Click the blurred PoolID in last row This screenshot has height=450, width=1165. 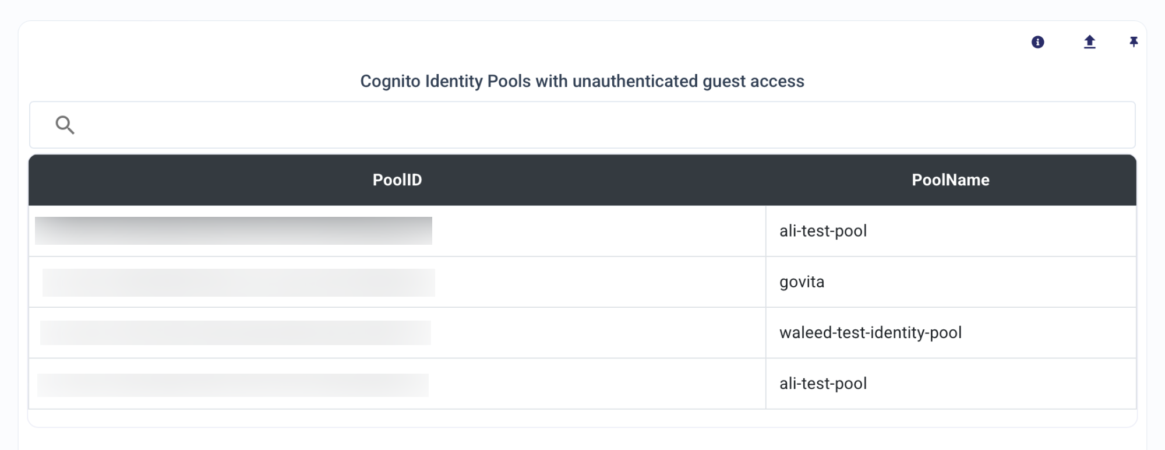pos(233,385)
